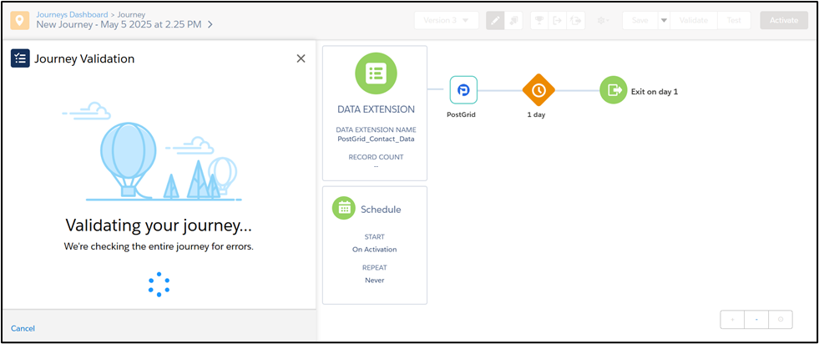Image resolution: width=819 pixels, height=344 pixels.
Task: Click the exit criteria arrow icon
Action: 558,20
